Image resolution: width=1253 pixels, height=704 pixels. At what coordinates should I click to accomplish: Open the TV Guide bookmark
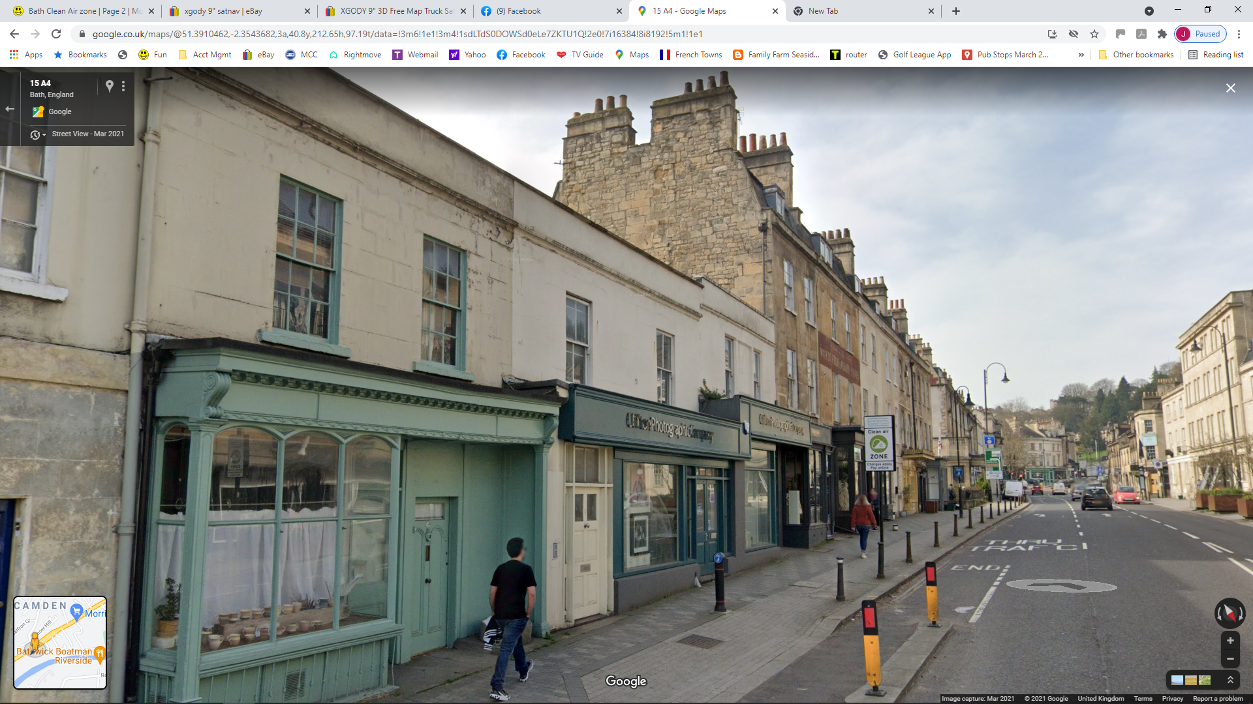[x=580, y=55]
